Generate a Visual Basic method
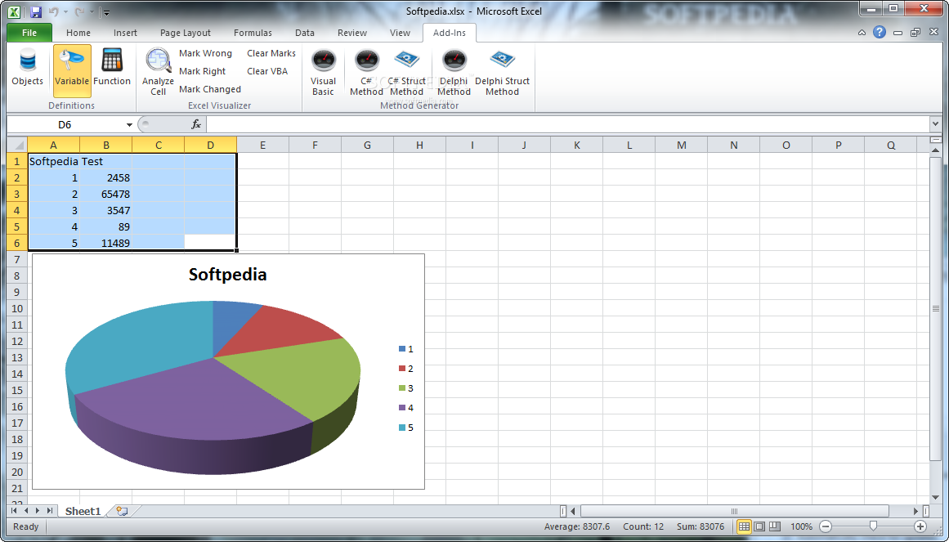Screen dimensions: 949x542 point(323,72)
